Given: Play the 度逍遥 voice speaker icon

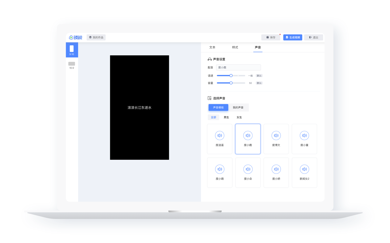Looking at the screenshot, I should click(219, 135).
